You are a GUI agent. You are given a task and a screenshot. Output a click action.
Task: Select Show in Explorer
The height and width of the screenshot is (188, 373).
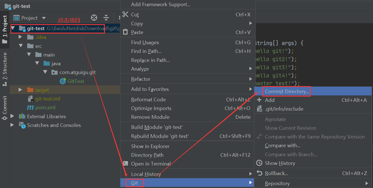tap(188, 146)
